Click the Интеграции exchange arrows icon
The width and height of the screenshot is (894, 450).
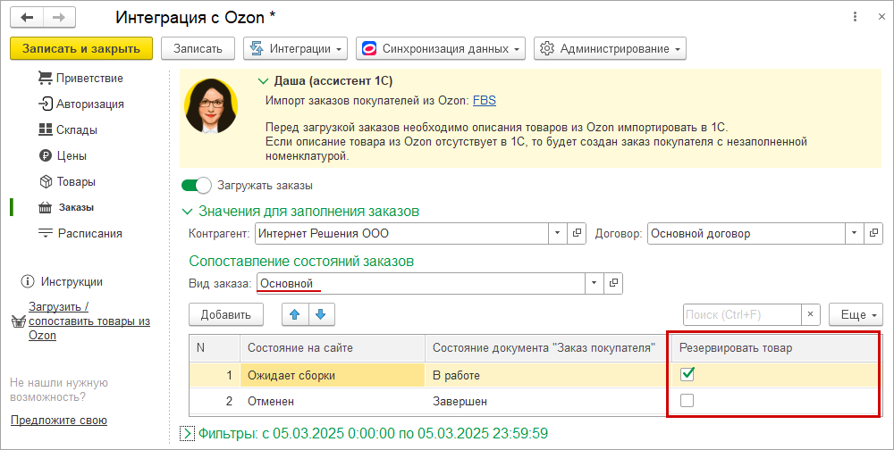tap(257, 48)
